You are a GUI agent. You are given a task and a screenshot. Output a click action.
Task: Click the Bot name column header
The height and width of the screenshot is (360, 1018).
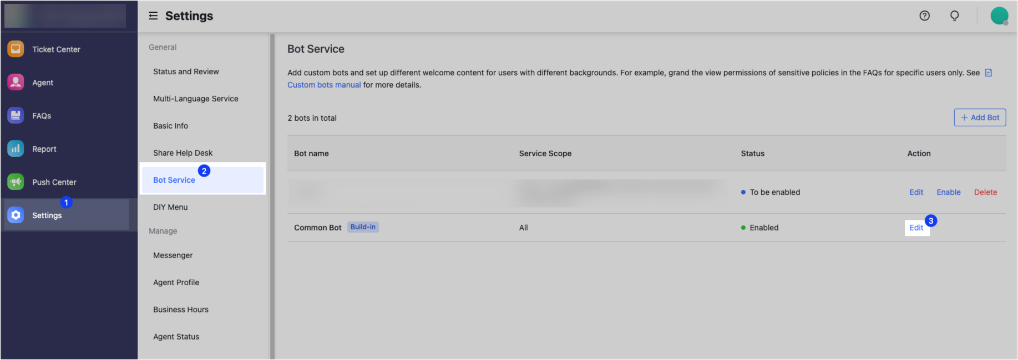311,153
